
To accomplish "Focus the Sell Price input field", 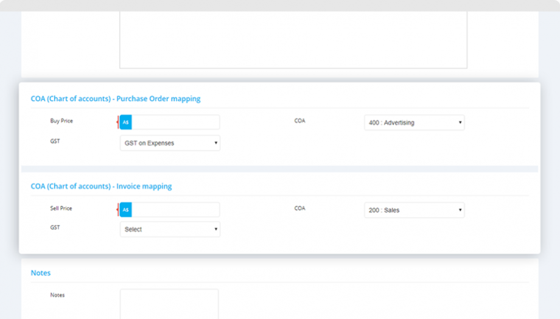I will (x=175, y=210).
